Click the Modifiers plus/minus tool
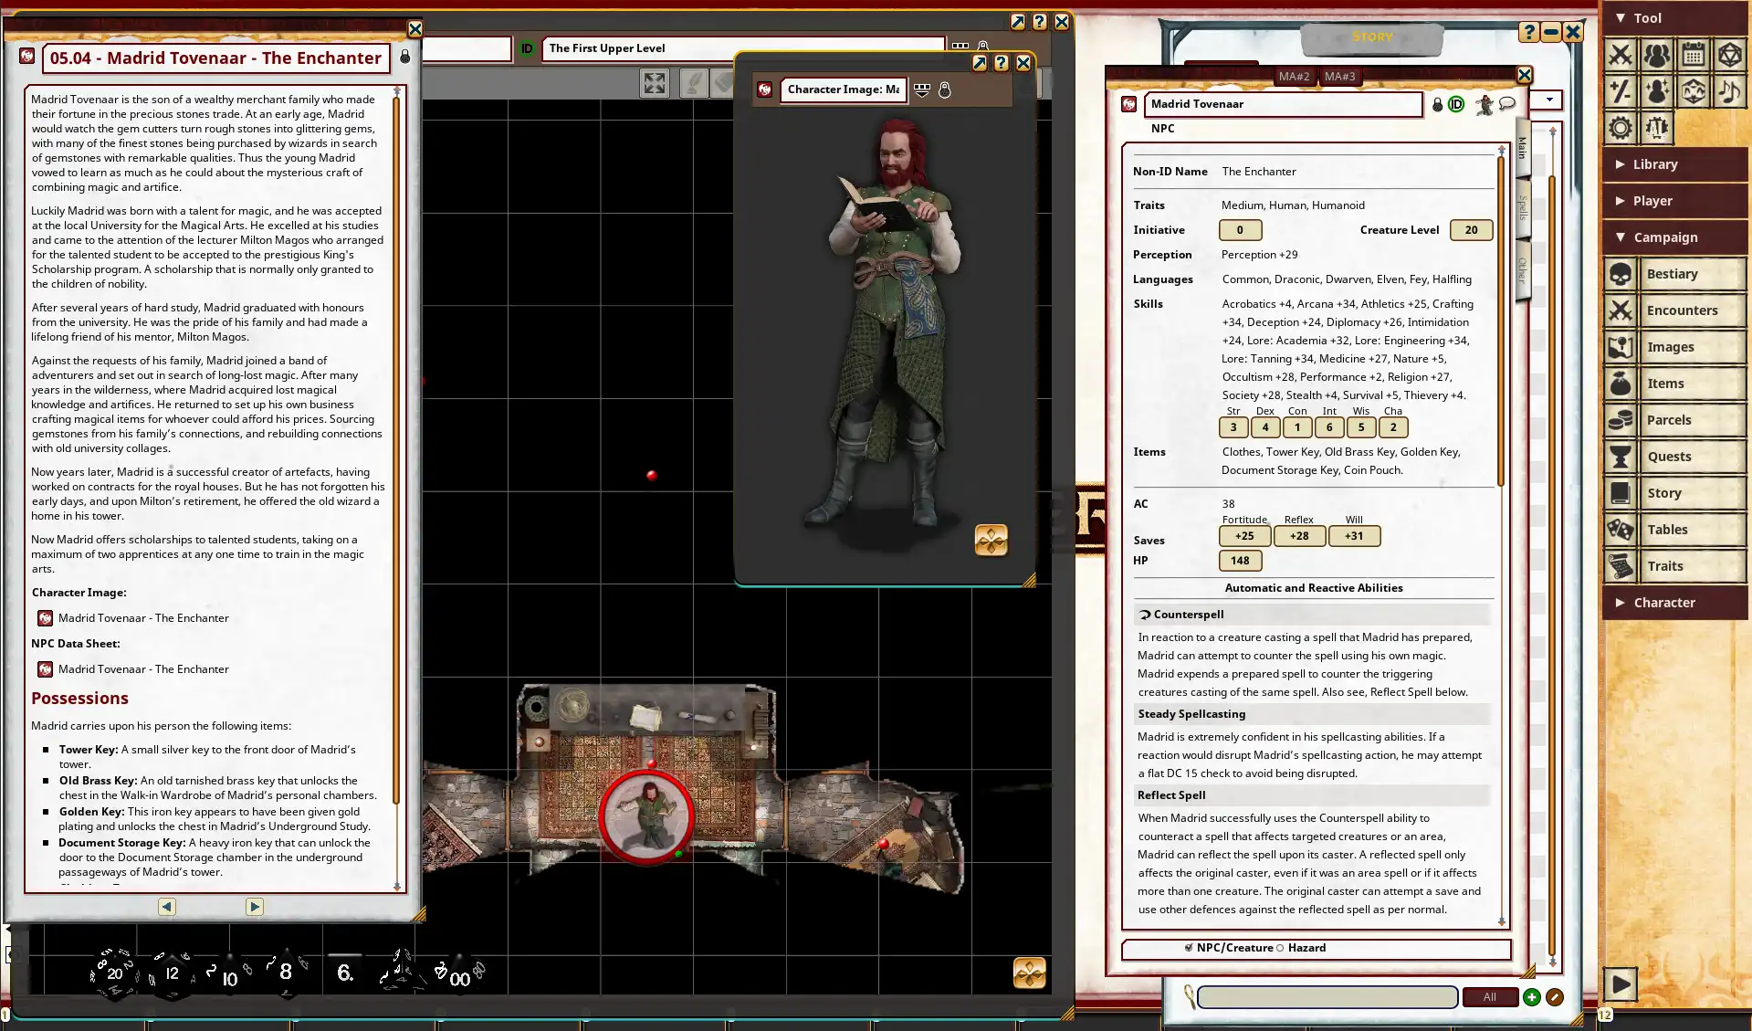 [1621, 91]
